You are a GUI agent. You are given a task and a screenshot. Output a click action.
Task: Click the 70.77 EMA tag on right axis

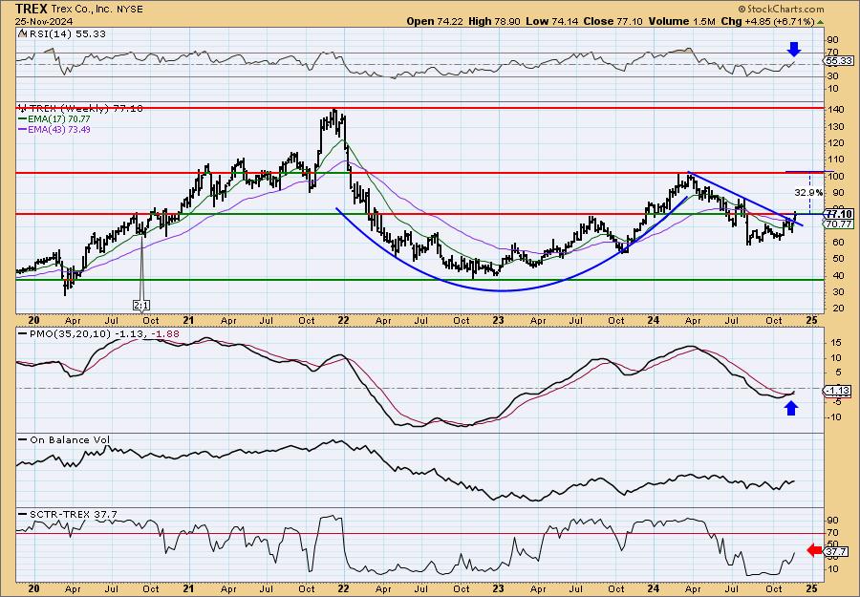point(839,224)
